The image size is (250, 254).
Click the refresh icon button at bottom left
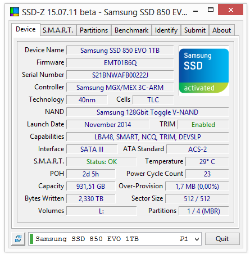click(x=18, y=239)
